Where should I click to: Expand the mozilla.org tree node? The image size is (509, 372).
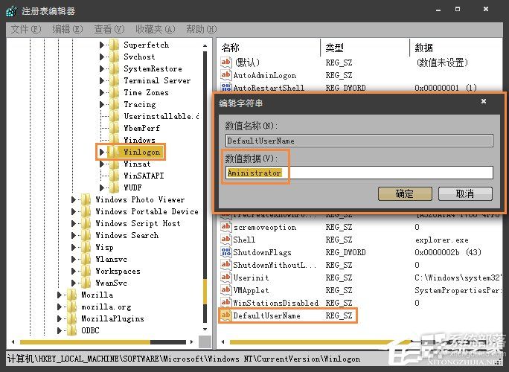(x=59, y=307)
